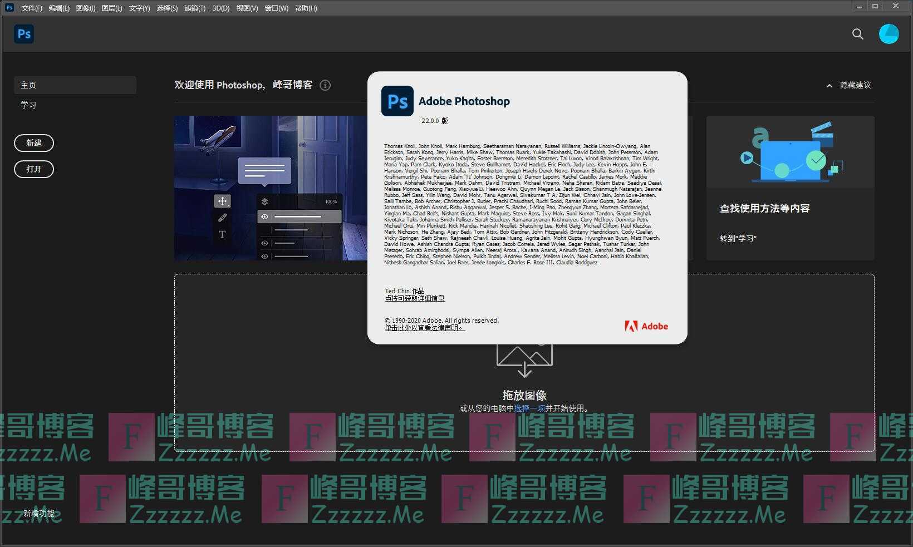Select the 主页 sidebar tab
This screenshot has width=913, height=547.
point(75,85)
